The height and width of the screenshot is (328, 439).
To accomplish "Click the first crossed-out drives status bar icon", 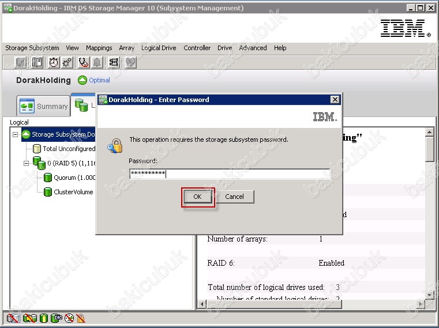I will (13, 318).
